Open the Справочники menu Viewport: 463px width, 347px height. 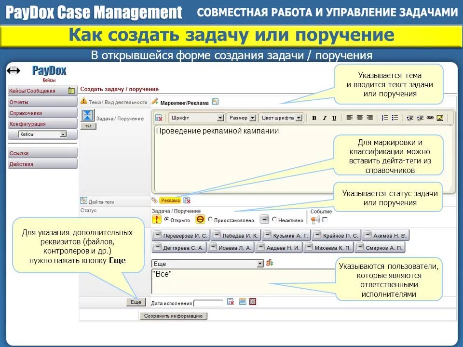42,113
